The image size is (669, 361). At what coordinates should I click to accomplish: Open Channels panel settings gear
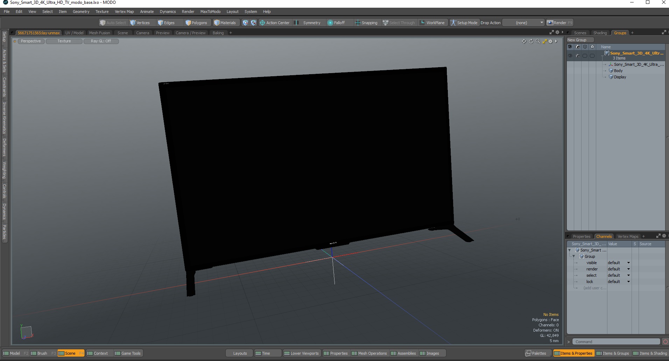(664, 236)
